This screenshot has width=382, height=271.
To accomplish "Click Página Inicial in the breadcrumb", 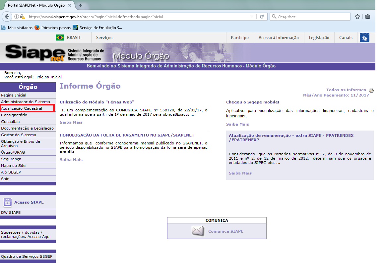I will point(49,77).
